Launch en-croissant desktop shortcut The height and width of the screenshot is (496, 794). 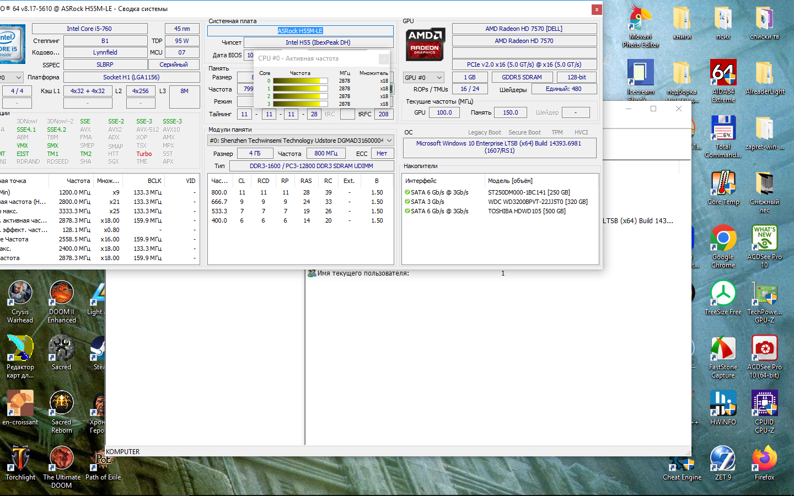(20, 408)
